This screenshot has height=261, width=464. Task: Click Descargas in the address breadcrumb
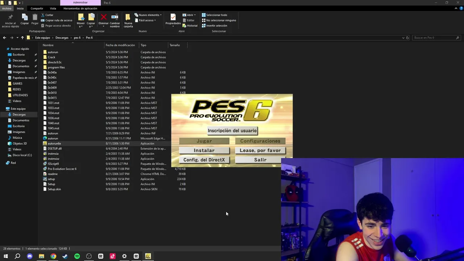(62, 38)
